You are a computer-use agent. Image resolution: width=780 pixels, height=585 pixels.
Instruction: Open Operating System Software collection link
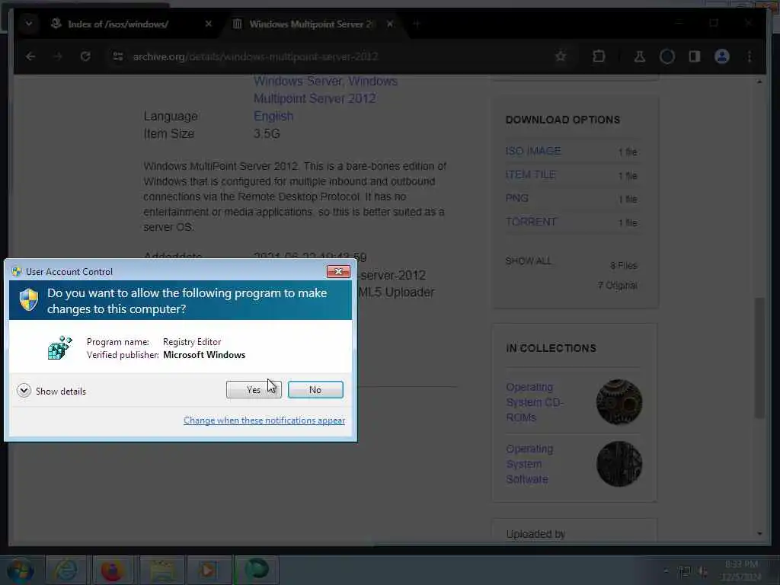coord(529,464)
